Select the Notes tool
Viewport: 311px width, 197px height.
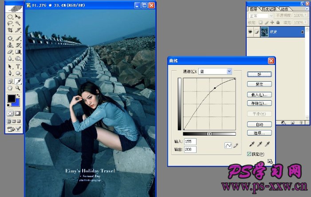coord(10,81)
